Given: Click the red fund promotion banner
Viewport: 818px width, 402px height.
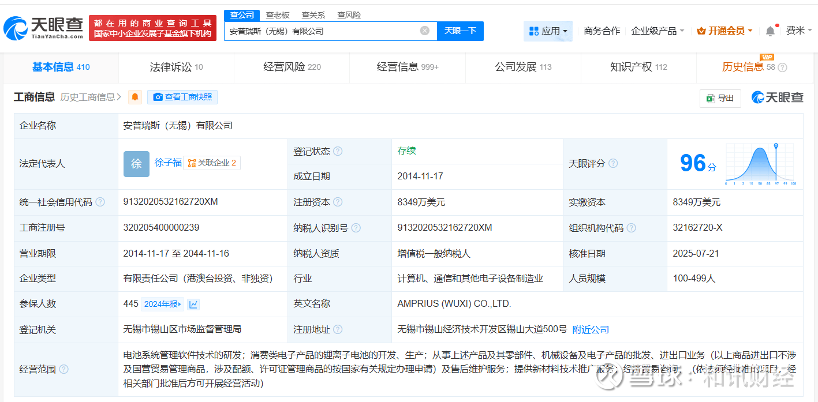Looking at the screenshot, I should click(152, 28).
